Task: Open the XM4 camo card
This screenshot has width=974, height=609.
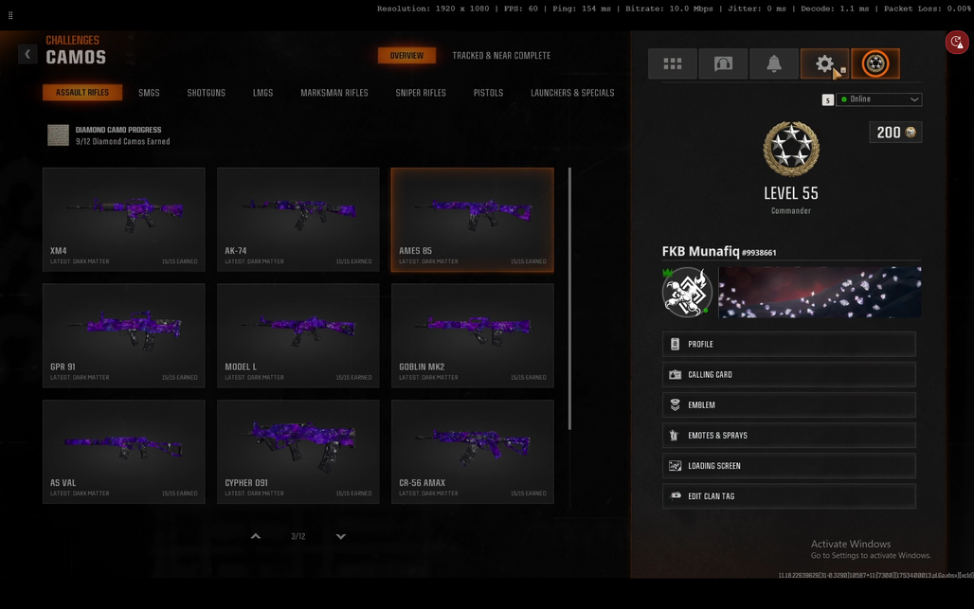Action: [x=123, y=219]
